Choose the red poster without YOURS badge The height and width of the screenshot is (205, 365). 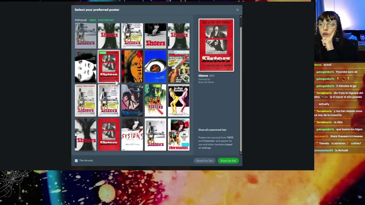[109, 134]
